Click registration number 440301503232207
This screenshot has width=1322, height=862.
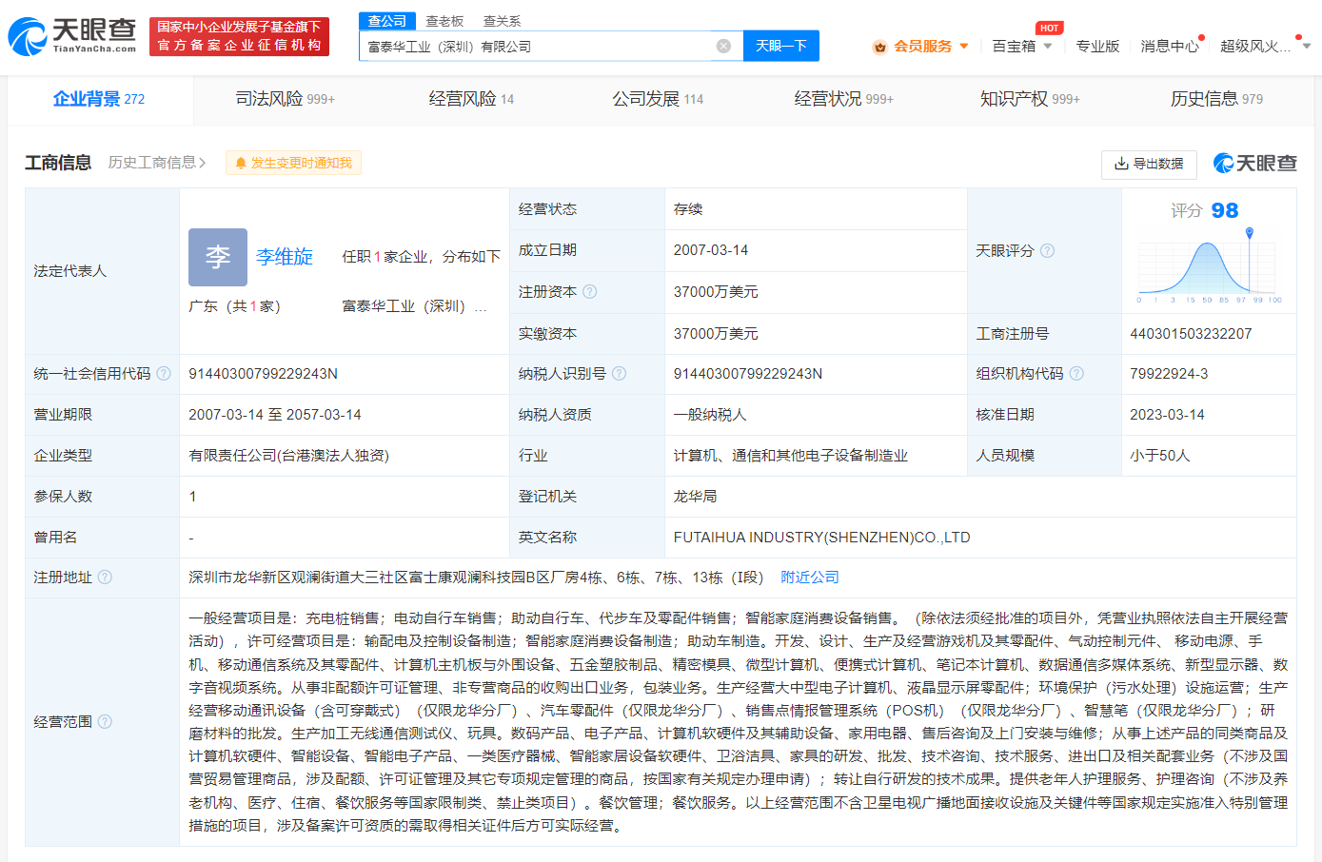pos(1191,334)
